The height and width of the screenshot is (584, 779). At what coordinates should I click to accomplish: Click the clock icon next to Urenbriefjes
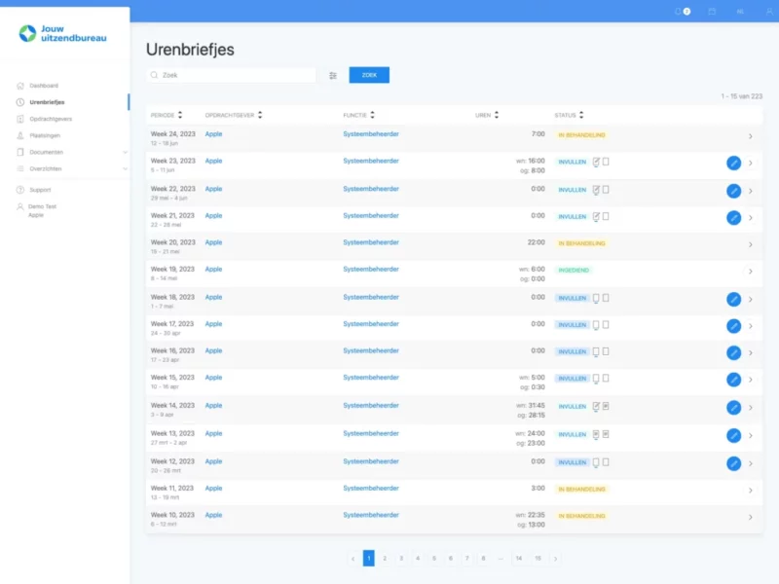[20, 102]
